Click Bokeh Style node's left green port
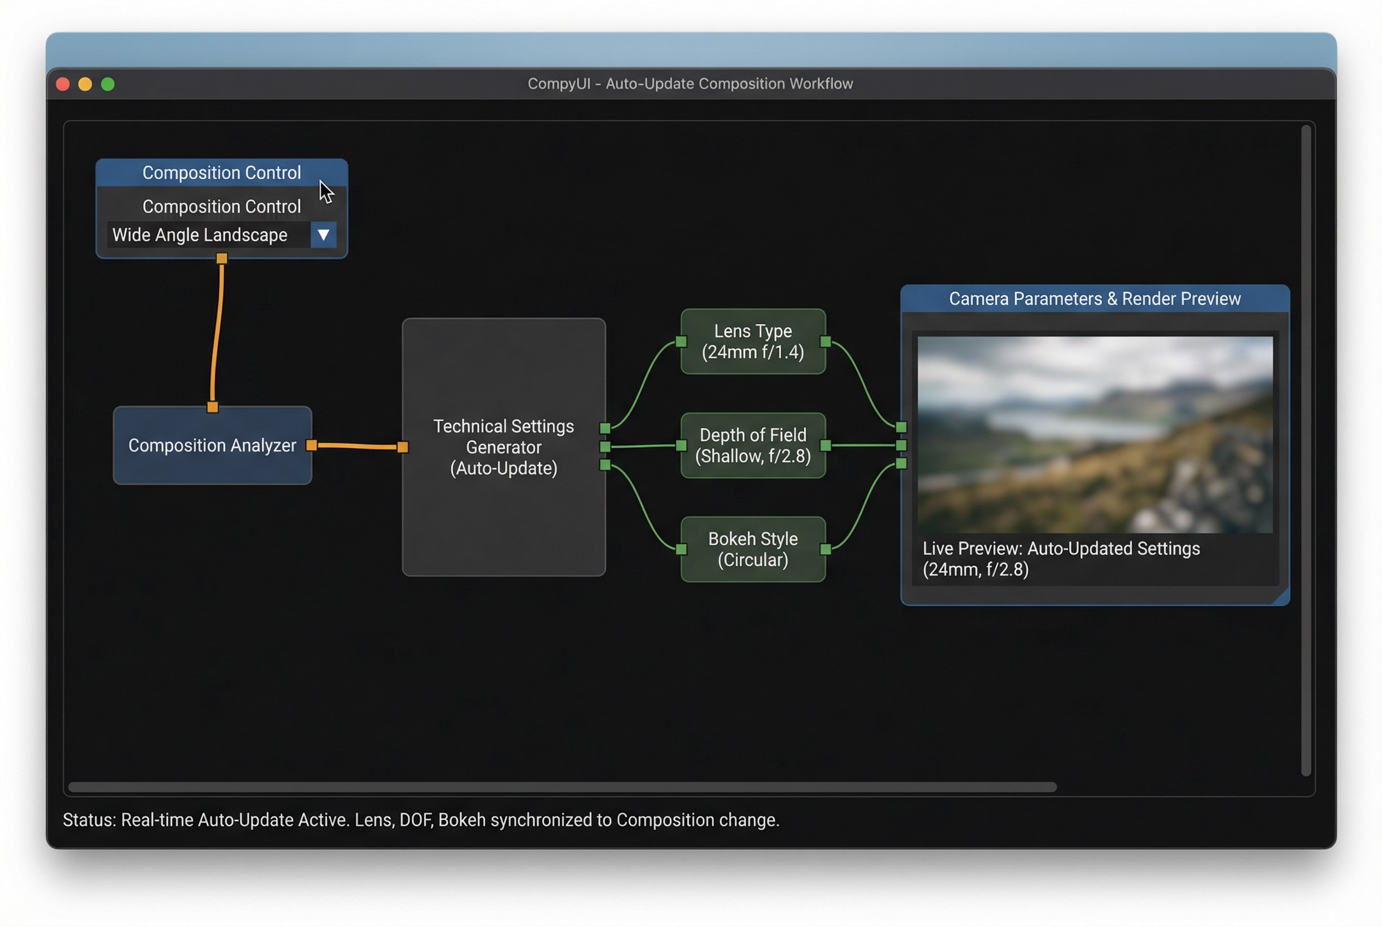The image size is (1382, 927). pyautogui.click(x=681, y=549)
